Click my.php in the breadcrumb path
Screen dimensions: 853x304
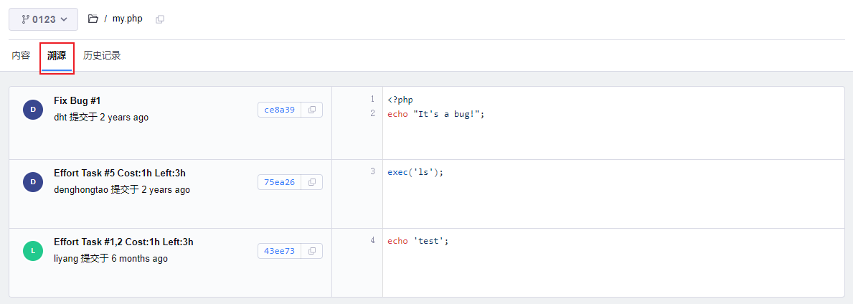[128, 19]
